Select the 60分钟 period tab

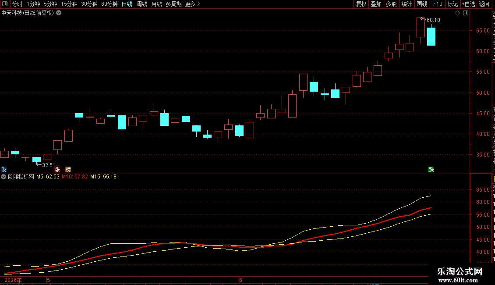[x=110, y=4]
